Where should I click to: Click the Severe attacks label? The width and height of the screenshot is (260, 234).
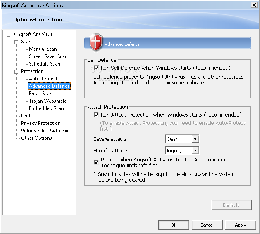coord(110,139)
